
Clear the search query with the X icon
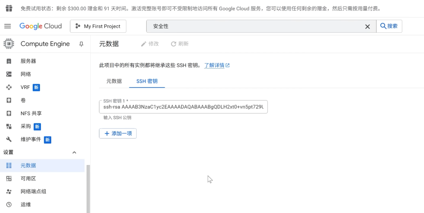367,26
